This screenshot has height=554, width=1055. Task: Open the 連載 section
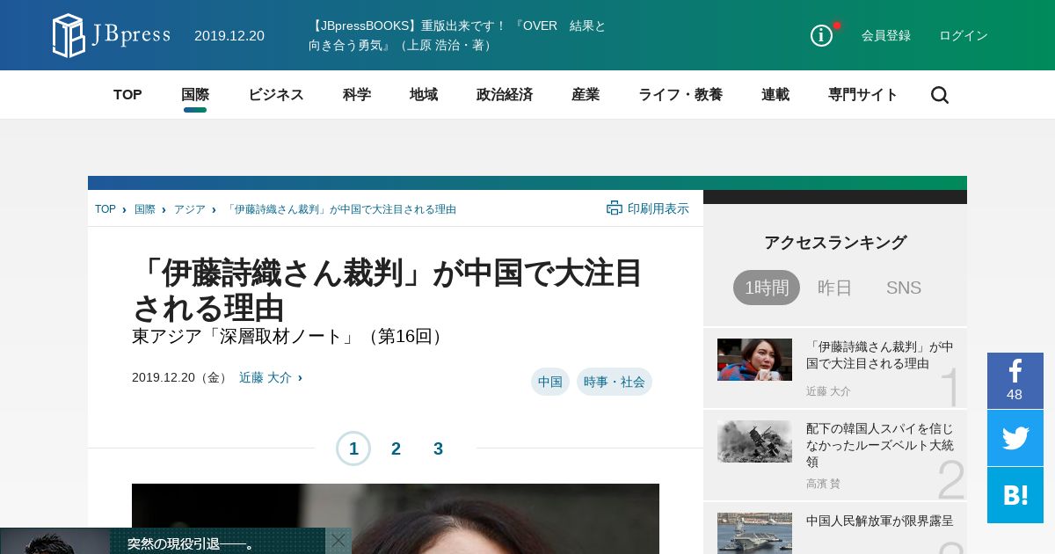775,95
